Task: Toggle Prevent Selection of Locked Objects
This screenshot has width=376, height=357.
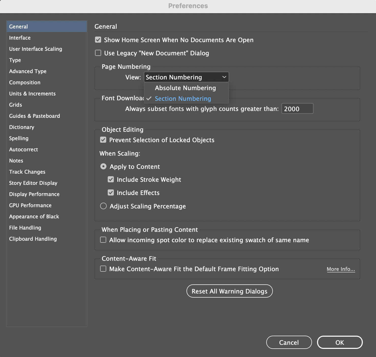Action: (x=103, y=140)
